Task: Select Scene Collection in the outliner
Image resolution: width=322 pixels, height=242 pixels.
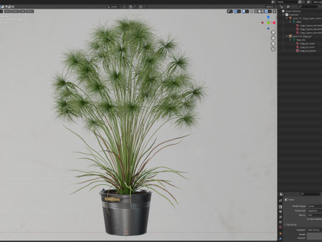Action: 293,11
